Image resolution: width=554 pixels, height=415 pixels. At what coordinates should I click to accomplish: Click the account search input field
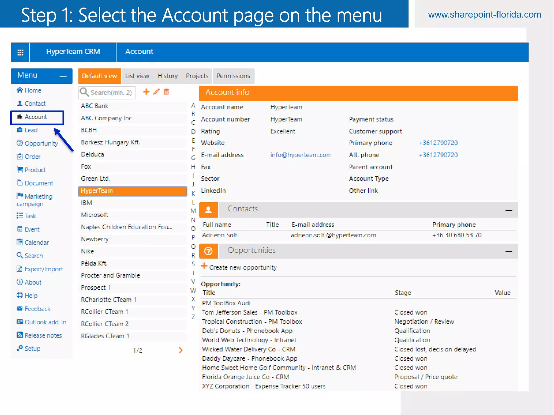click(x=111, y=93)
